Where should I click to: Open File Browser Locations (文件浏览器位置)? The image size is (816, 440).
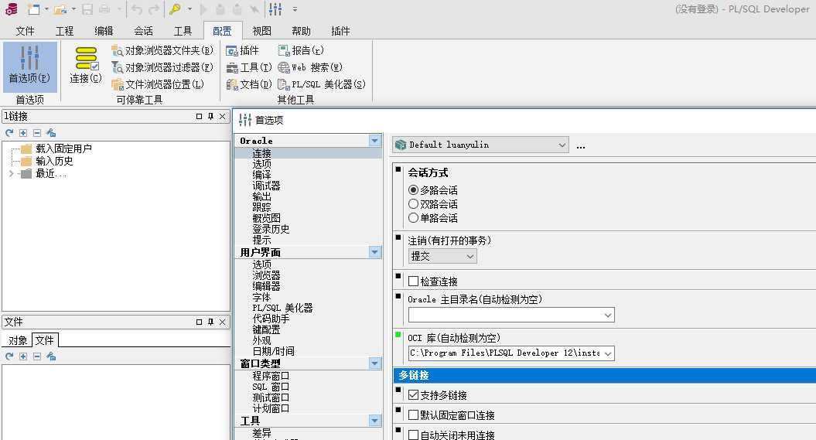pos(158,84)
